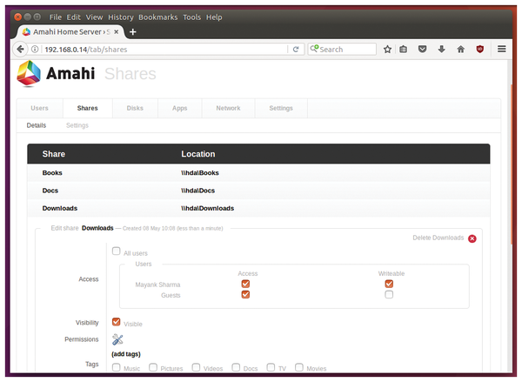The image size is (522, 382).
Task: Switch to the main Settings tab
Action: tap(281, 108)
